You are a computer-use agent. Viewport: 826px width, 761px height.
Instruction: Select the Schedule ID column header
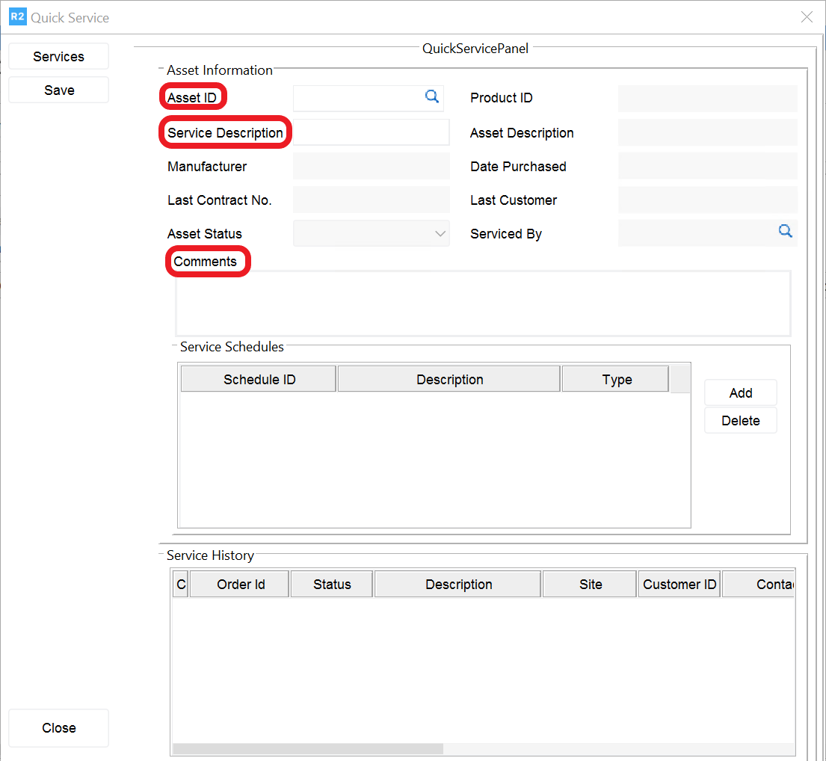point(258,379)
